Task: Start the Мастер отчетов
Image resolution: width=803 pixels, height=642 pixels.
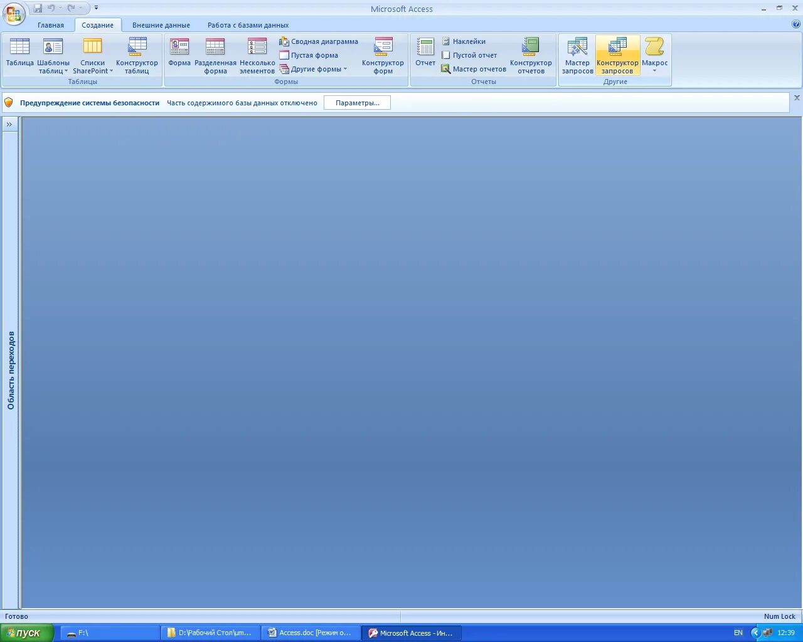Action: [474, 69]
